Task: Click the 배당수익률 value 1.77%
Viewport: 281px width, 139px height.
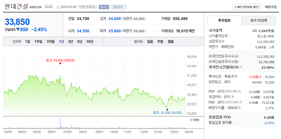Action: pos(270,108)
